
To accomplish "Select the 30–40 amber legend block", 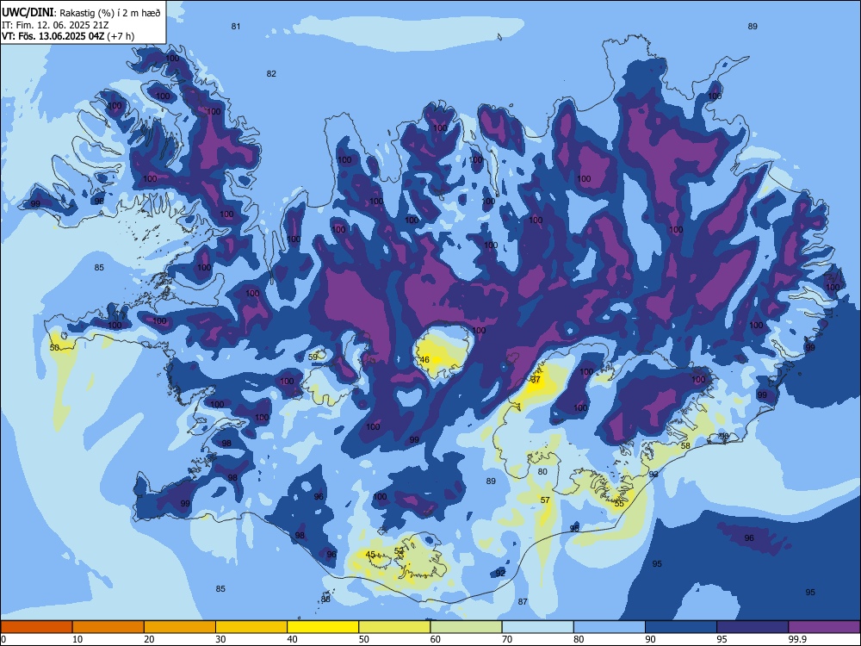I will click(x=251, y=627).
